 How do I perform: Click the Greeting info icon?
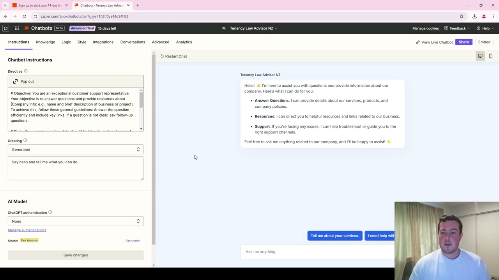25,141
